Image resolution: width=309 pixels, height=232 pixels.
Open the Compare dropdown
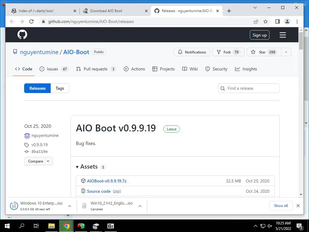38,161
